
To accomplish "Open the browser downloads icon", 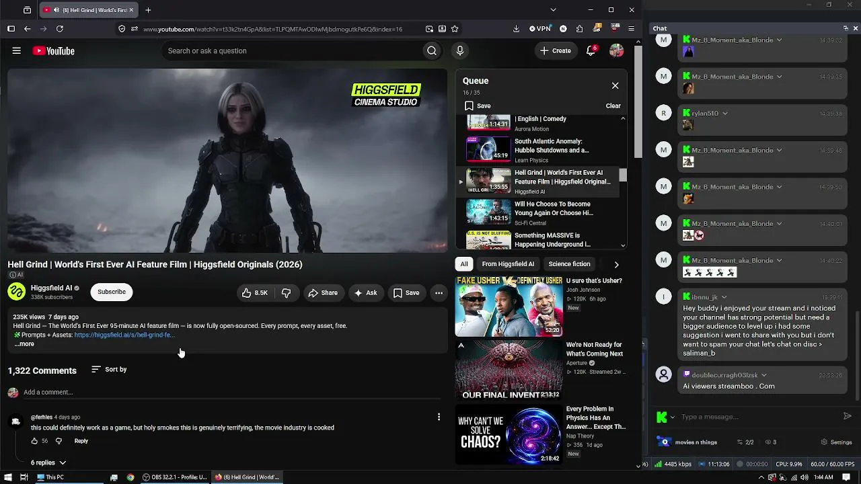I will pos(516,29).
